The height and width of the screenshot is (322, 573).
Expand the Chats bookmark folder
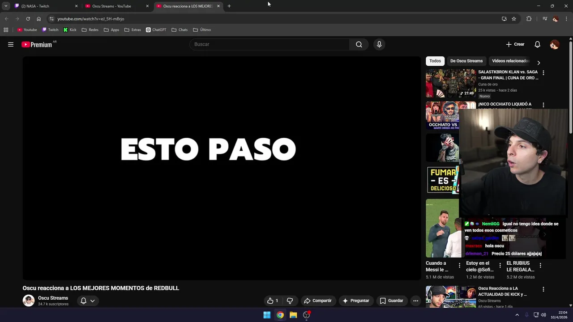180,30
